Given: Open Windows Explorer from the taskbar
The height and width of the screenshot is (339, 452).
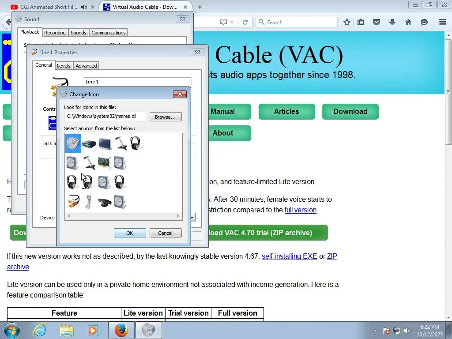Looking at the screenshot, I should (x=67, y=330).
